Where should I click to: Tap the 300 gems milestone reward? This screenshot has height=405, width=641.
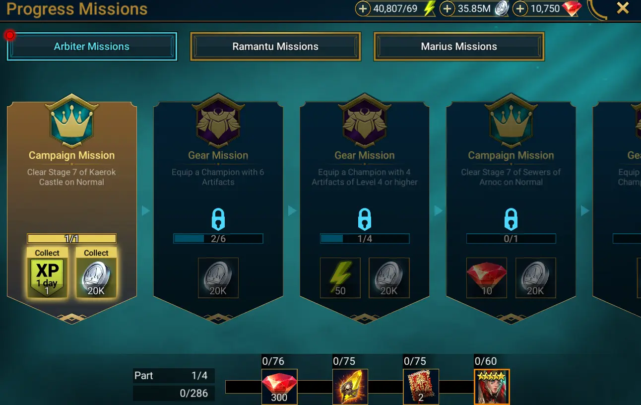[279, 387]
